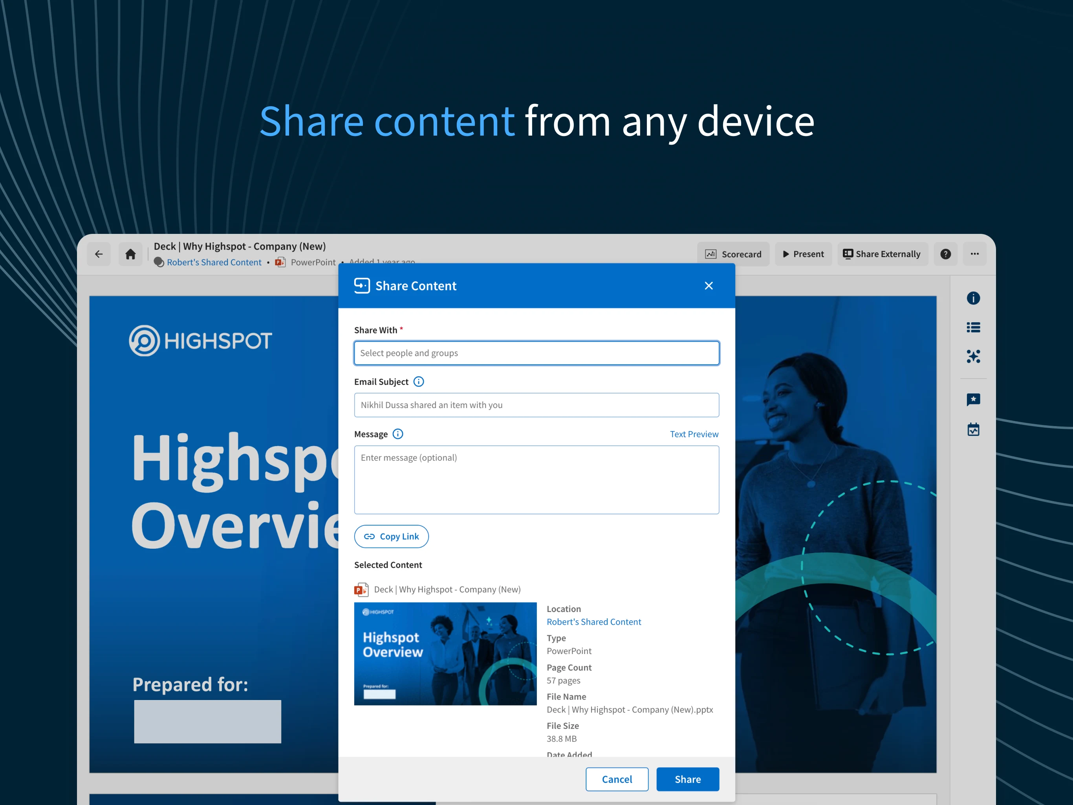Click the PowerPoint file icon beside selected deck
The width and height of the screenshot is (1073, 805).
pos(361,590)
